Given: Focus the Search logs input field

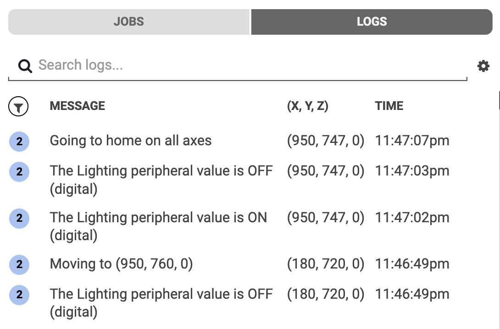Looking at the screenshot, I should click(x=248, y=65).
